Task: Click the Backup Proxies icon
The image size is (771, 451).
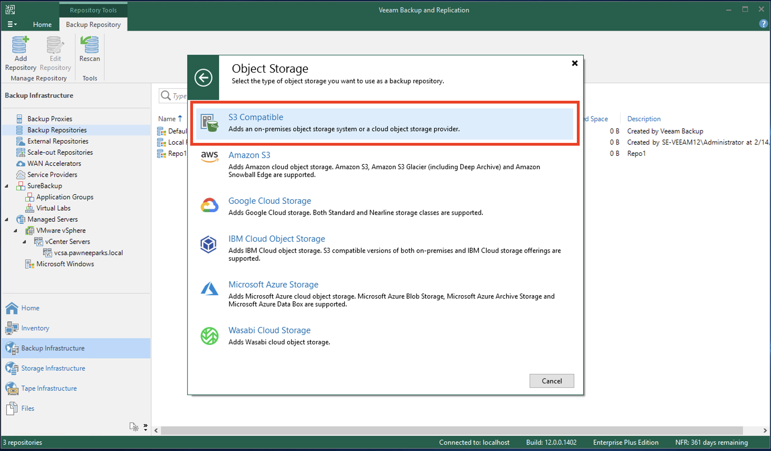Action: coord(19,119)
